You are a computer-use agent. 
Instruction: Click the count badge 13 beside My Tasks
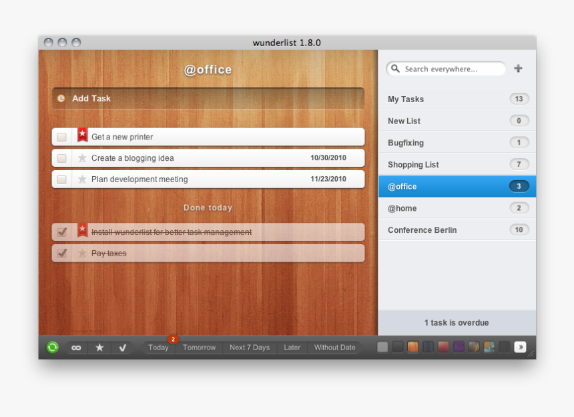[519, 99]
